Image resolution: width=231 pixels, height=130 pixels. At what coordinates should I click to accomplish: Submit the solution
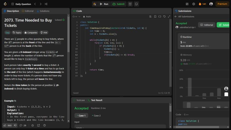118,4
